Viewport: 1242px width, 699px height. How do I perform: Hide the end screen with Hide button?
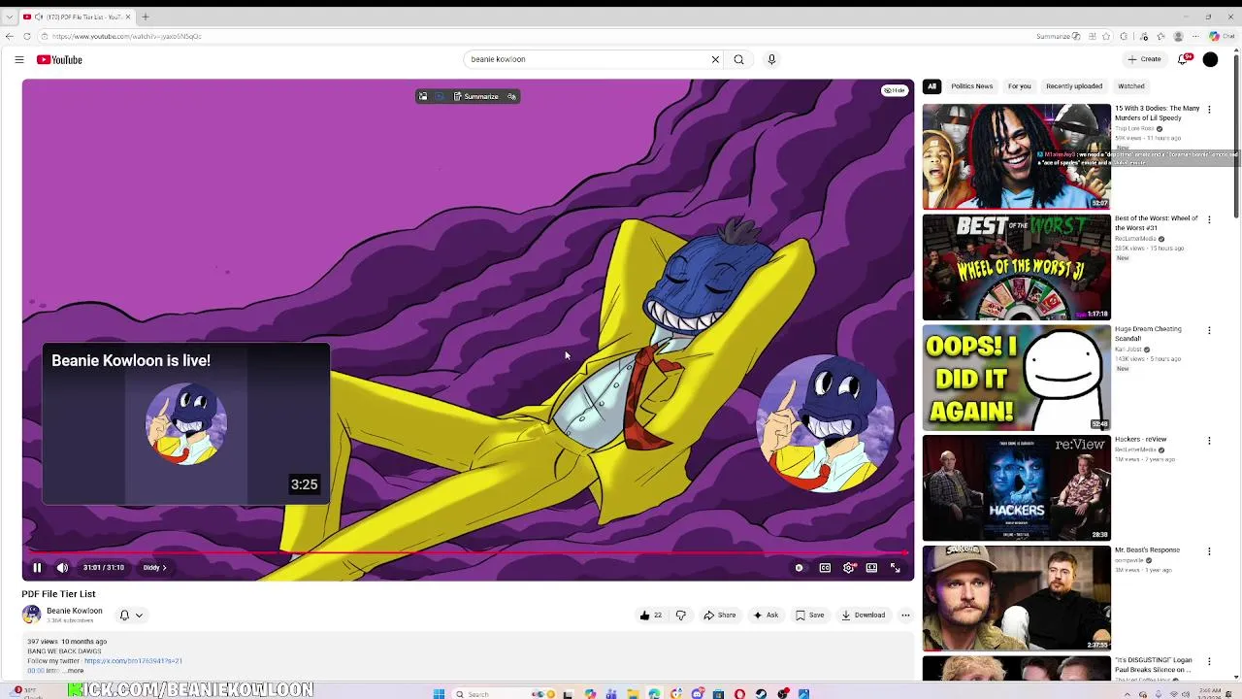pos(895,90)
